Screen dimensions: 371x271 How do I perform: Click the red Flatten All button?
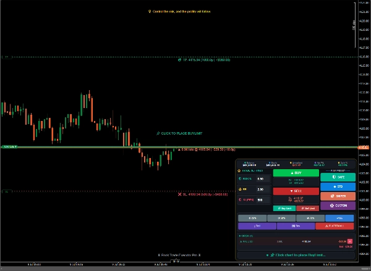335,226
